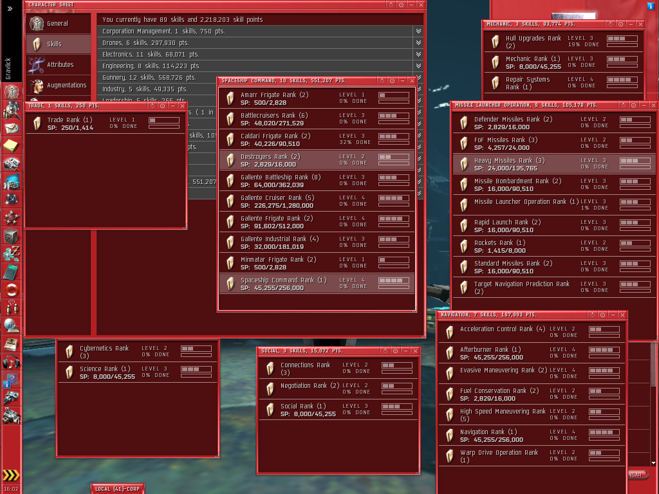
Task: Click the Trade skill book icon
Action: 37,123
